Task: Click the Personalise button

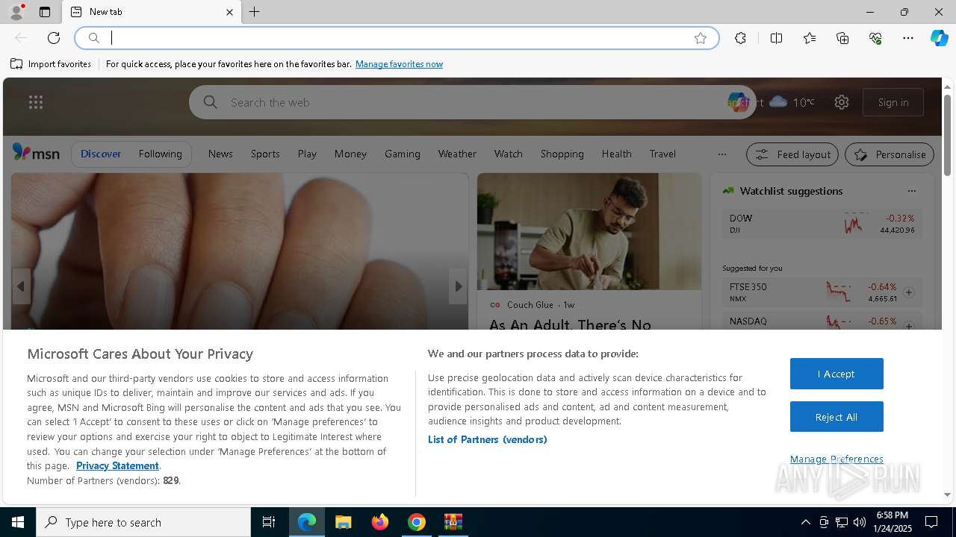Action: (890, 154)
